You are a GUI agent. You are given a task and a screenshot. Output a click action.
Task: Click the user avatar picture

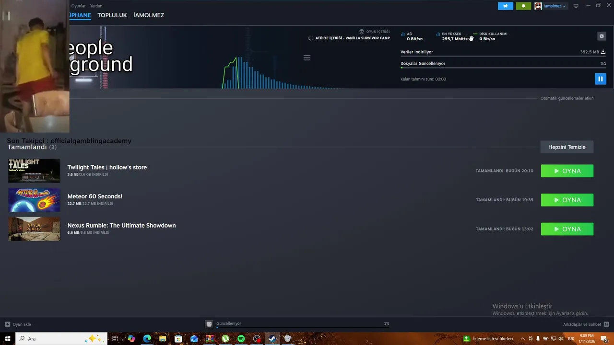538,6
